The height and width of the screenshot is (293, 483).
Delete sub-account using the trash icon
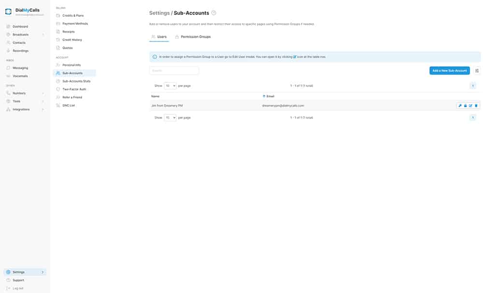click(x=476, y=105)
